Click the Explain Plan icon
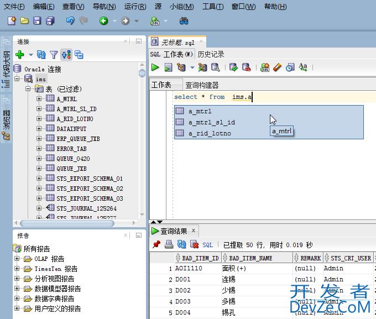 [181, 67]
